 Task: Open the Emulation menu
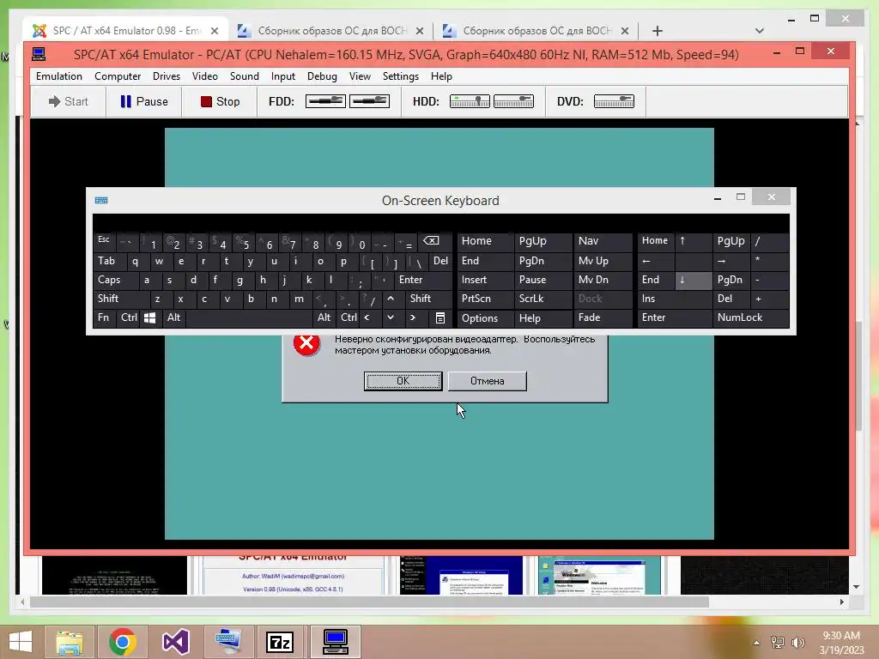tap(59, 76)
